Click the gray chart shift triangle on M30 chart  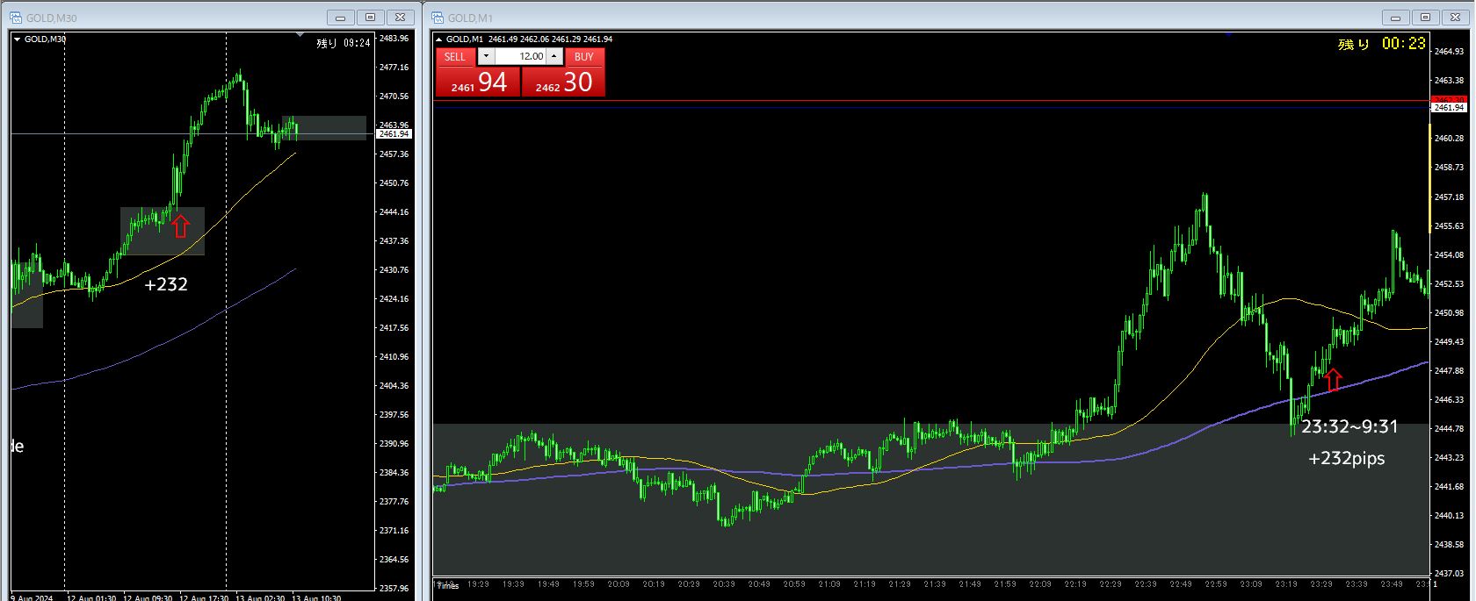pos(300,36)
